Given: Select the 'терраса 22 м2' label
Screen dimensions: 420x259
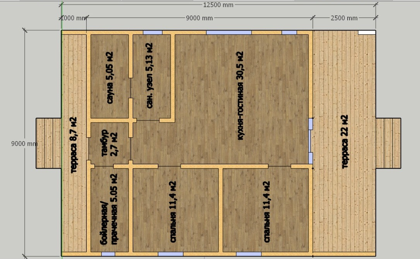Looking at the screenshot, I should [345, 141].
